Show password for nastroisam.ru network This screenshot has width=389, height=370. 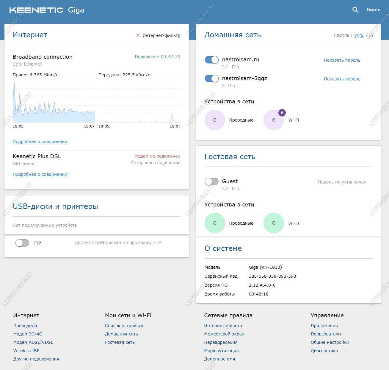[x=342, y=60]
